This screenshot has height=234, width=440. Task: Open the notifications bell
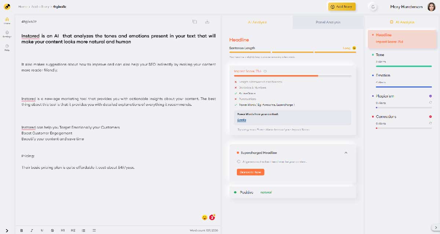[x=373, y=7]
